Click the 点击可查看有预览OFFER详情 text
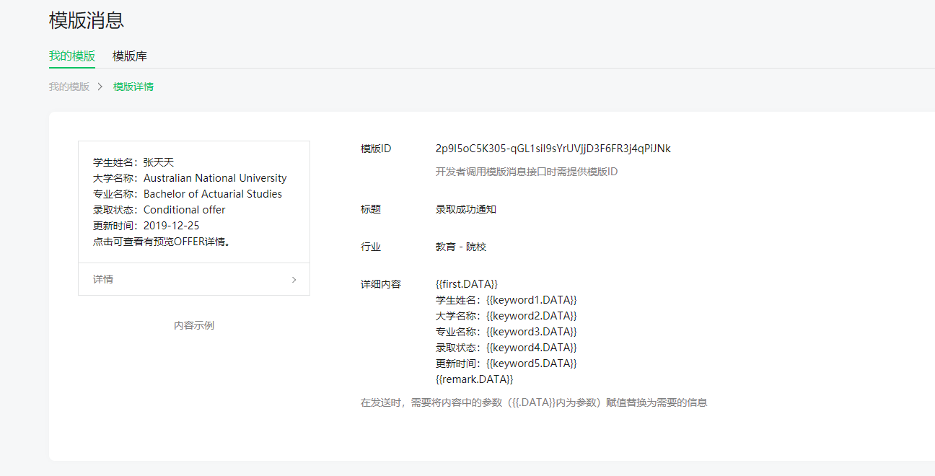 click(162, 242)
